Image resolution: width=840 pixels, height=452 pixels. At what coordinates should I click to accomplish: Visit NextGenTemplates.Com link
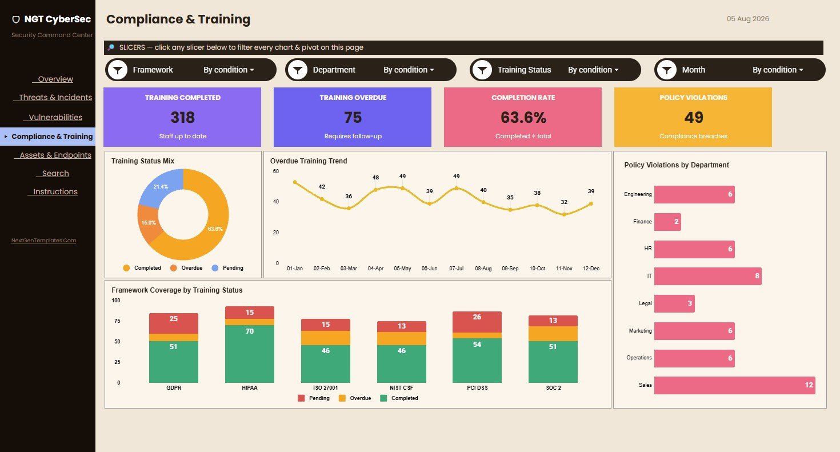43,241
